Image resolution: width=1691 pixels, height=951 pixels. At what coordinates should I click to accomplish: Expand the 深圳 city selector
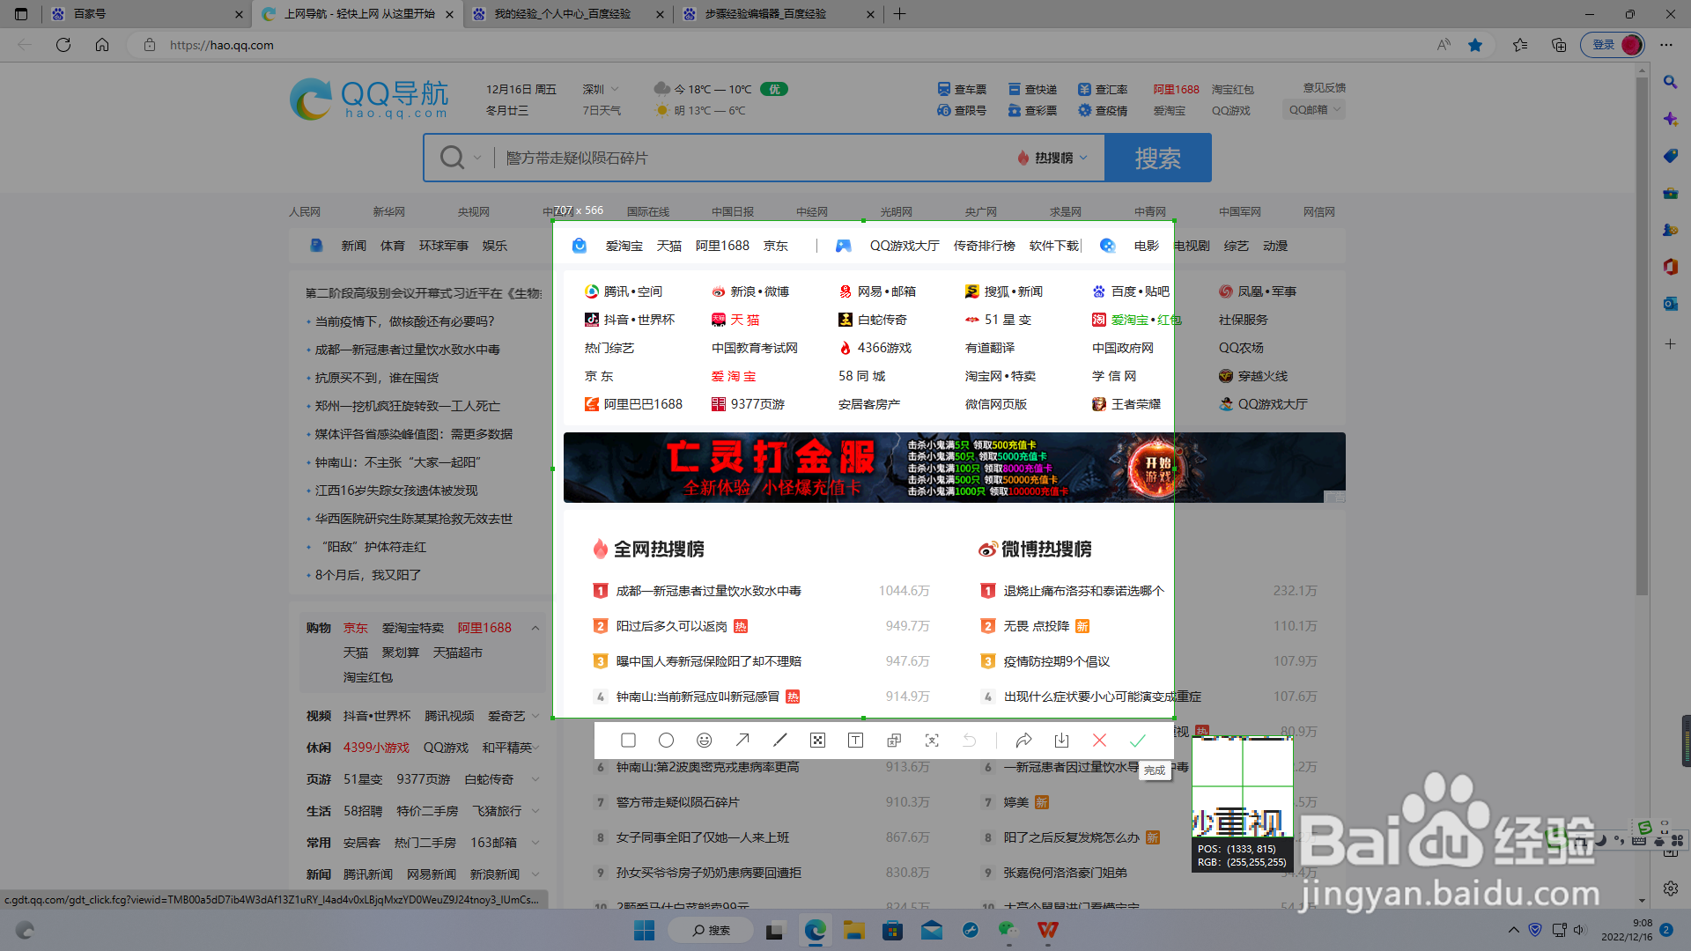click(601, 89)
